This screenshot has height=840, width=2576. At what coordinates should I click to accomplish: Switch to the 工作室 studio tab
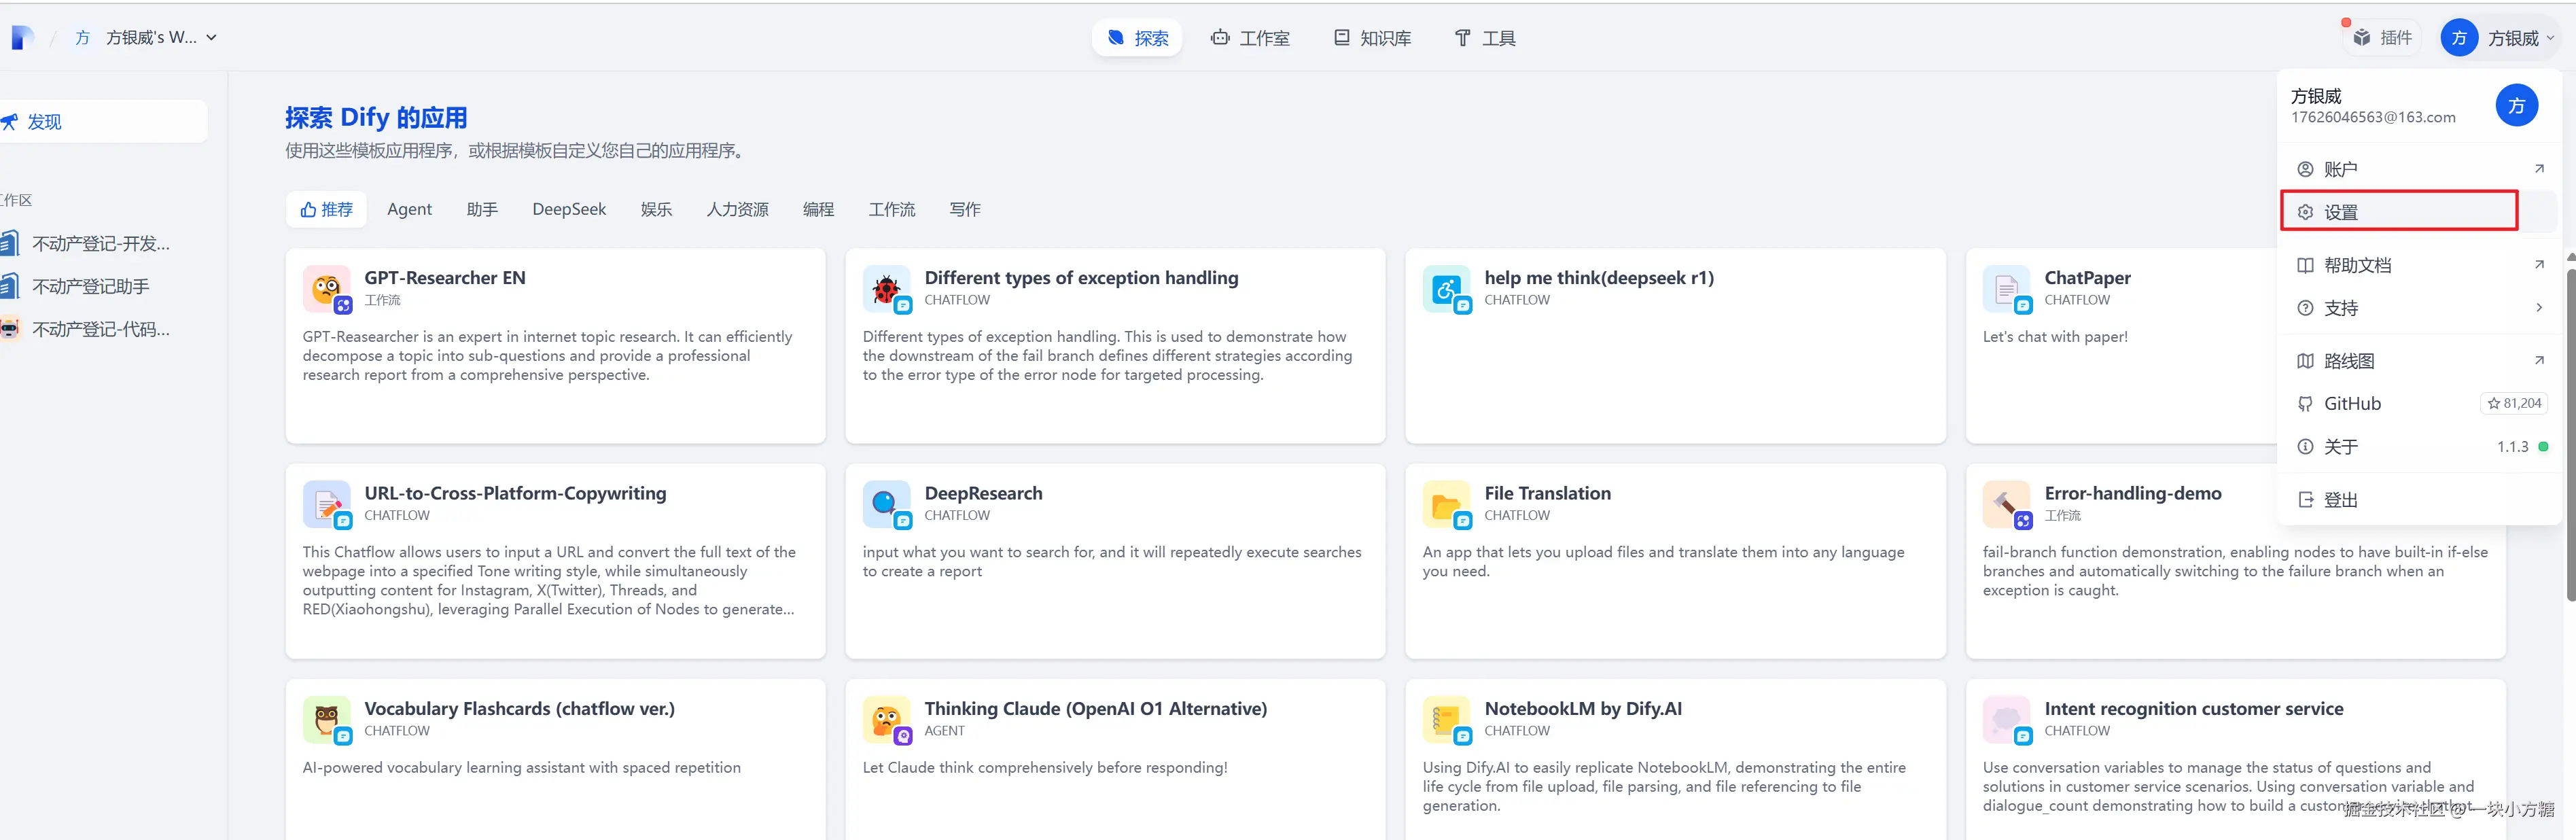1250,38
